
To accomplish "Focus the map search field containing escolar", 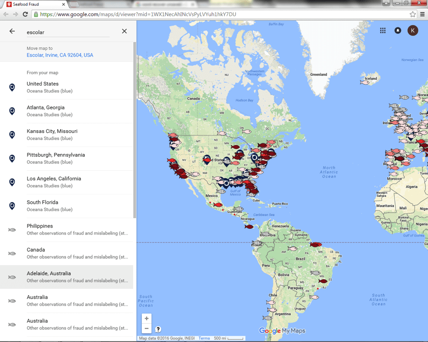I will [x=68, y=32].
